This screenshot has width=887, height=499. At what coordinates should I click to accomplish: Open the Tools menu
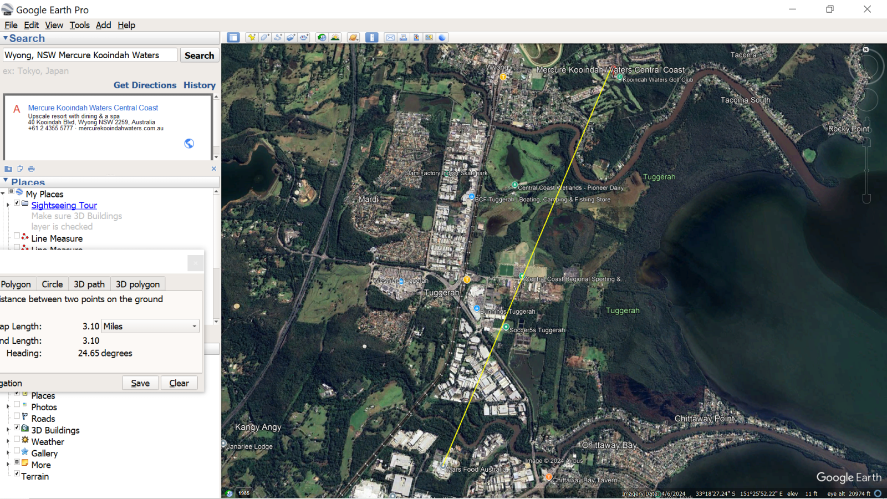pyautogui.click(x=79, y=25)
